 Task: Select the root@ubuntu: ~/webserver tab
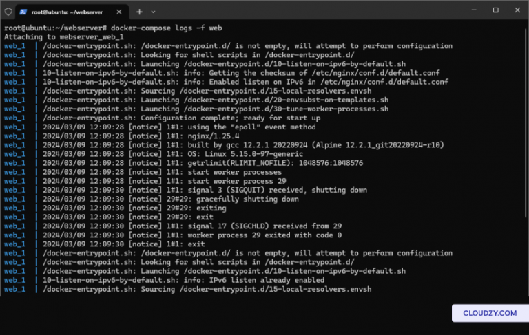(x=69, y=12)
